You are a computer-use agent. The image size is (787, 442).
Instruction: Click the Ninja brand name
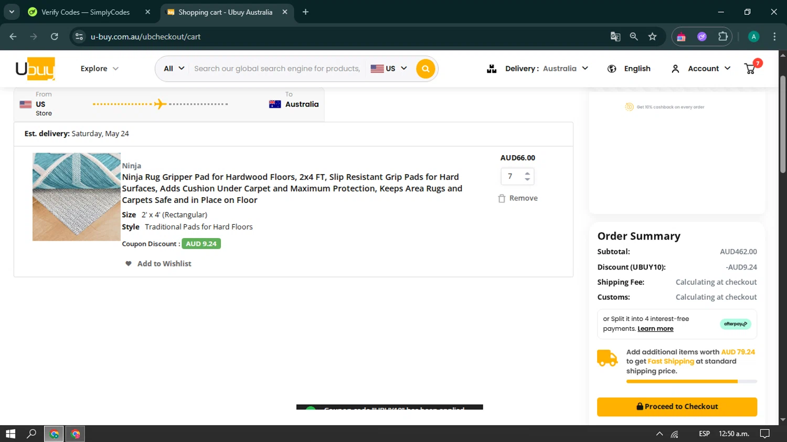(x=132, y=166)
